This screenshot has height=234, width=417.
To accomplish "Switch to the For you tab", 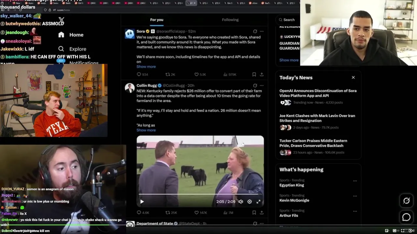I will (x=157, y=20).
